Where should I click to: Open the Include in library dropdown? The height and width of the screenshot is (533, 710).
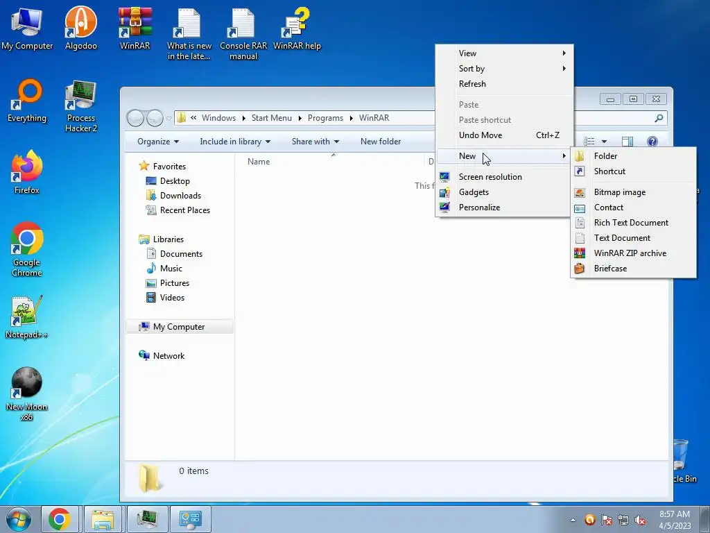click(x=235, y=142)
